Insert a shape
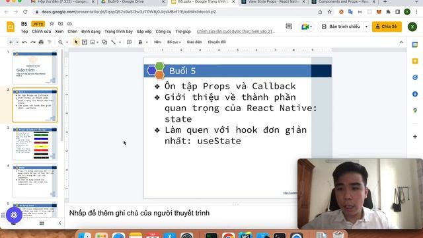 [x=104, y=42]
